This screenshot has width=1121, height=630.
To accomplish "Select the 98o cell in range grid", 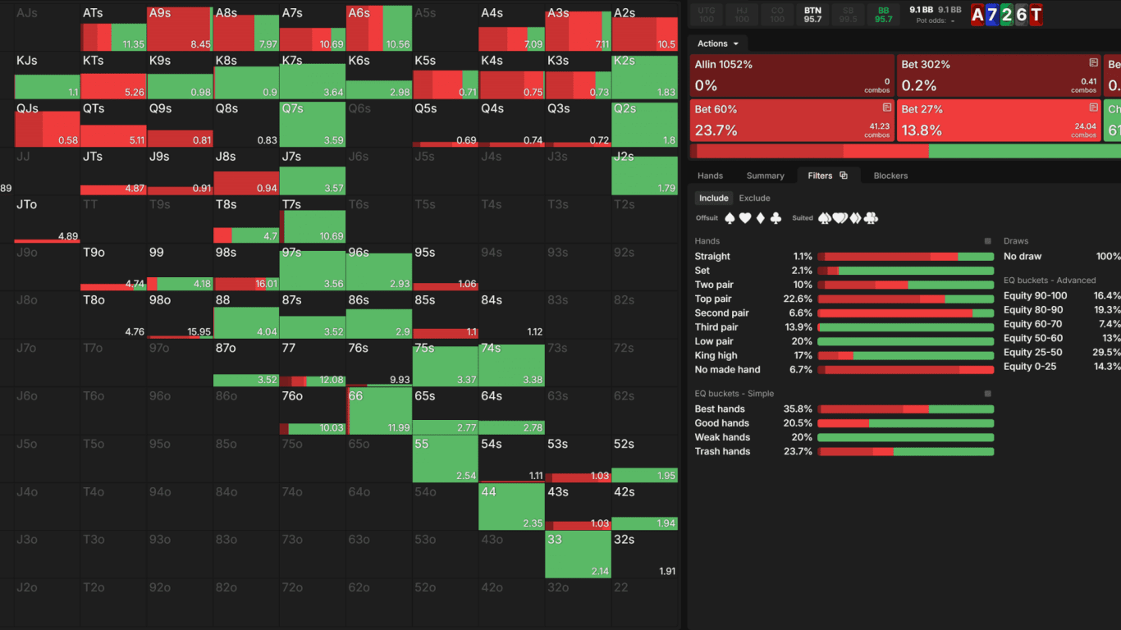I will tap(180, 315).
